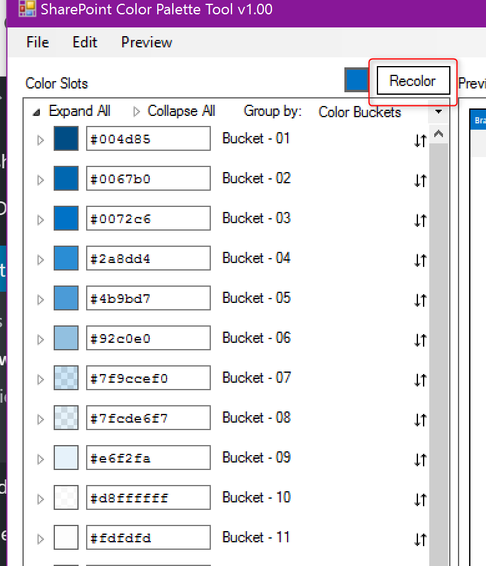Viewport: 486px width, 566px height.
Task: Click the hex field containing #4b9bd7
Action: (148, 298)
